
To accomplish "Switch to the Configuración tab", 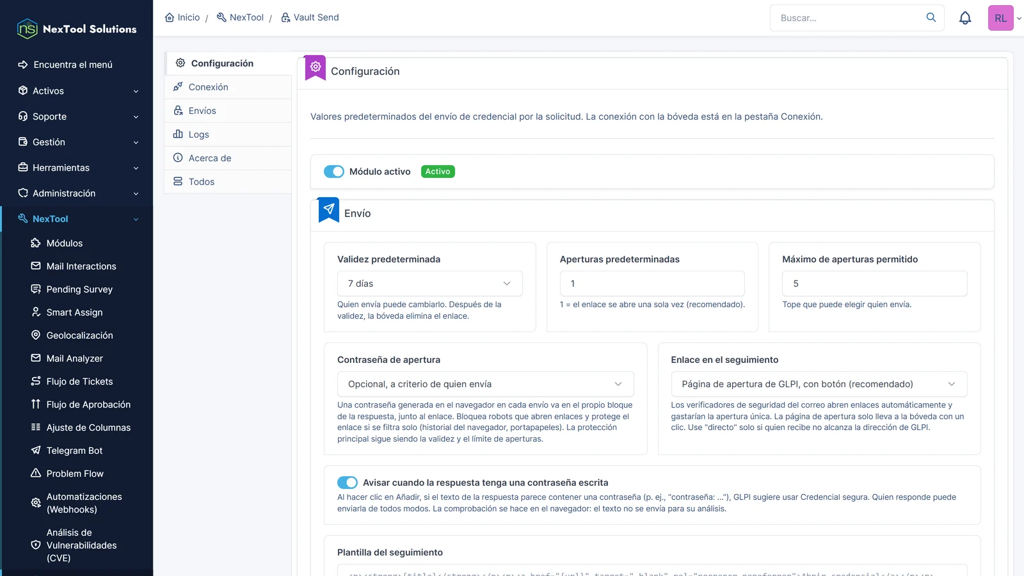I will (228, 63).
